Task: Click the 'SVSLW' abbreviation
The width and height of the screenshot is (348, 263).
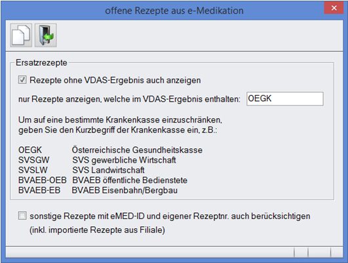Action: click(x=33, y=170)
